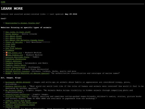Image resolution: width=145 pixels, height=109 pixels.
Task: Click fox icon beside www.foxbox.org
Action: (6, 55)
